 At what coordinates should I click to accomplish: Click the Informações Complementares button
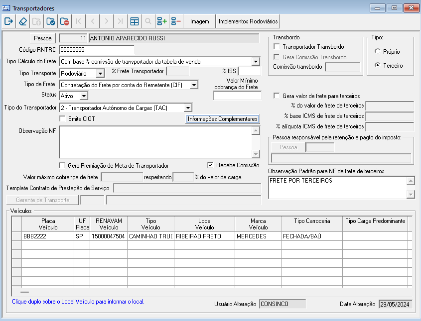222,119
